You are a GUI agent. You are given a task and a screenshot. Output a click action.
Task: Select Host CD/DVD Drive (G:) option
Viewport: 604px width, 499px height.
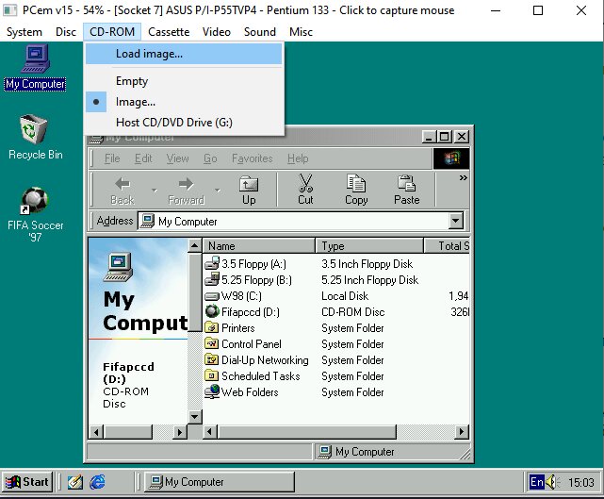tap(184, 123)
